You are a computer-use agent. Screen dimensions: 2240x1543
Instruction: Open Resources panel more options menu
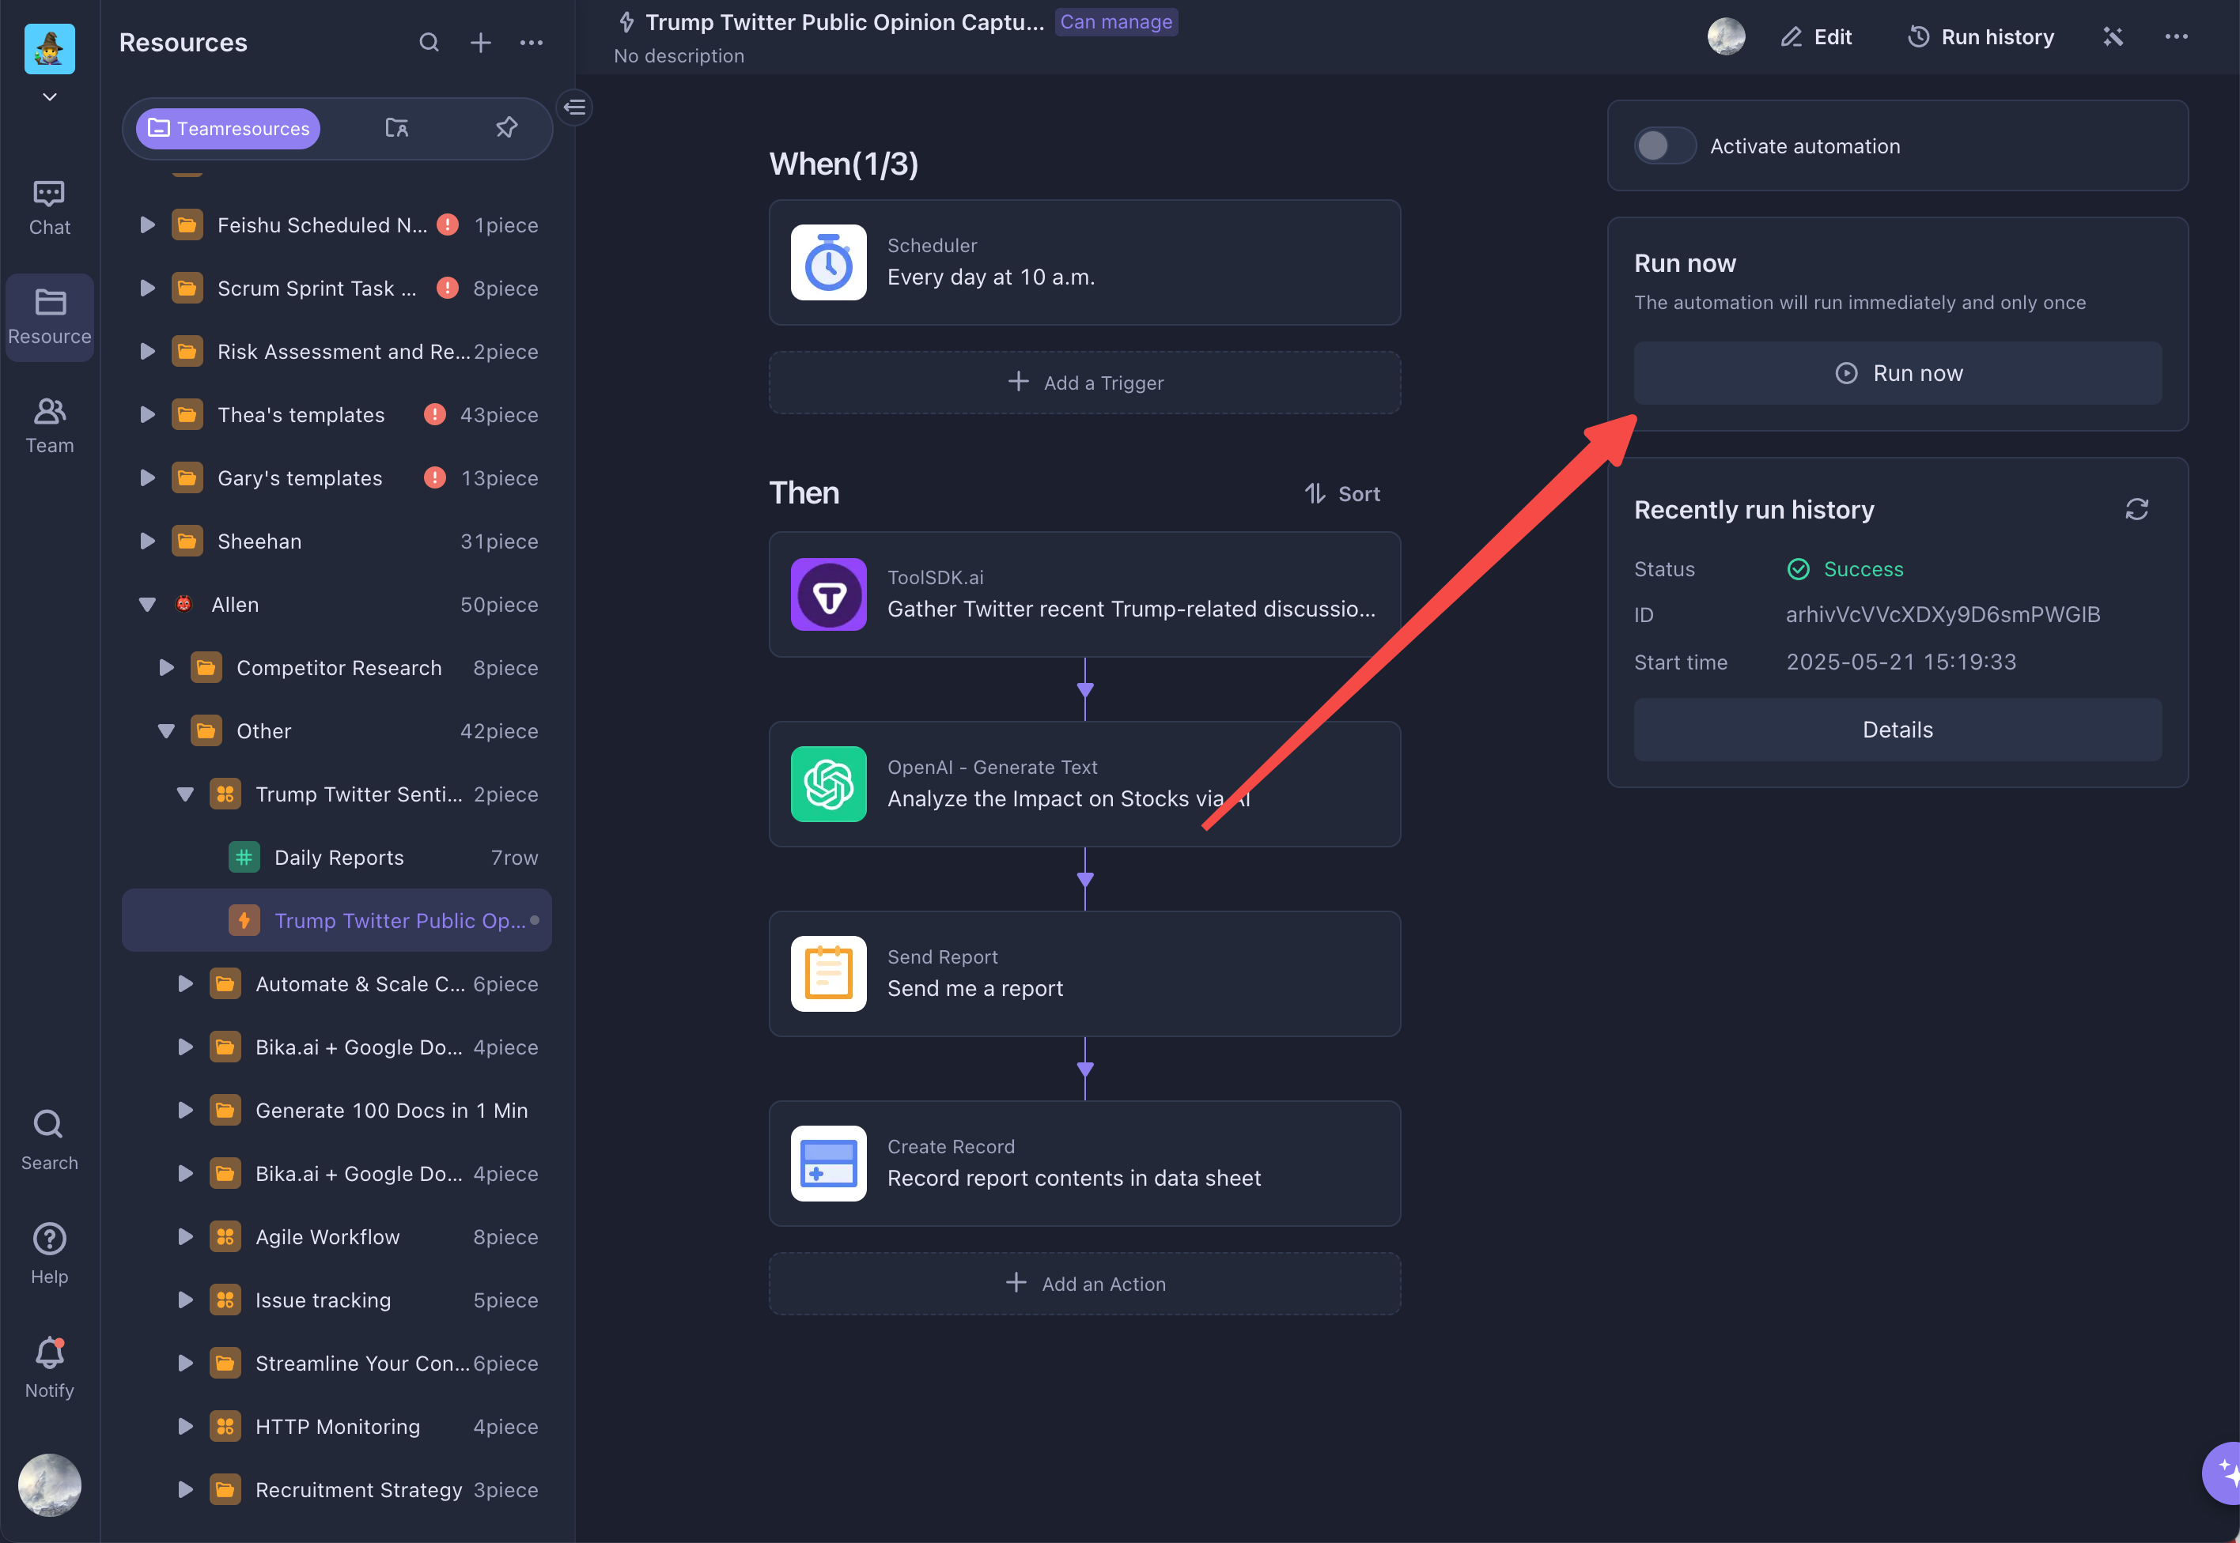(531, 43)
